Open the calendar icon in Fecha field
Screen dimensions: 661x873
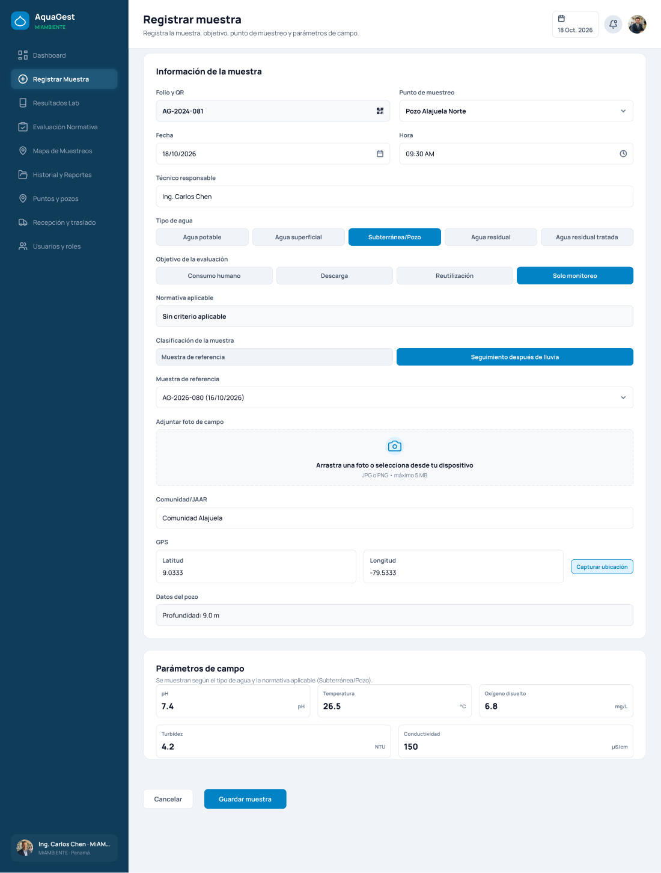(380, 154)
